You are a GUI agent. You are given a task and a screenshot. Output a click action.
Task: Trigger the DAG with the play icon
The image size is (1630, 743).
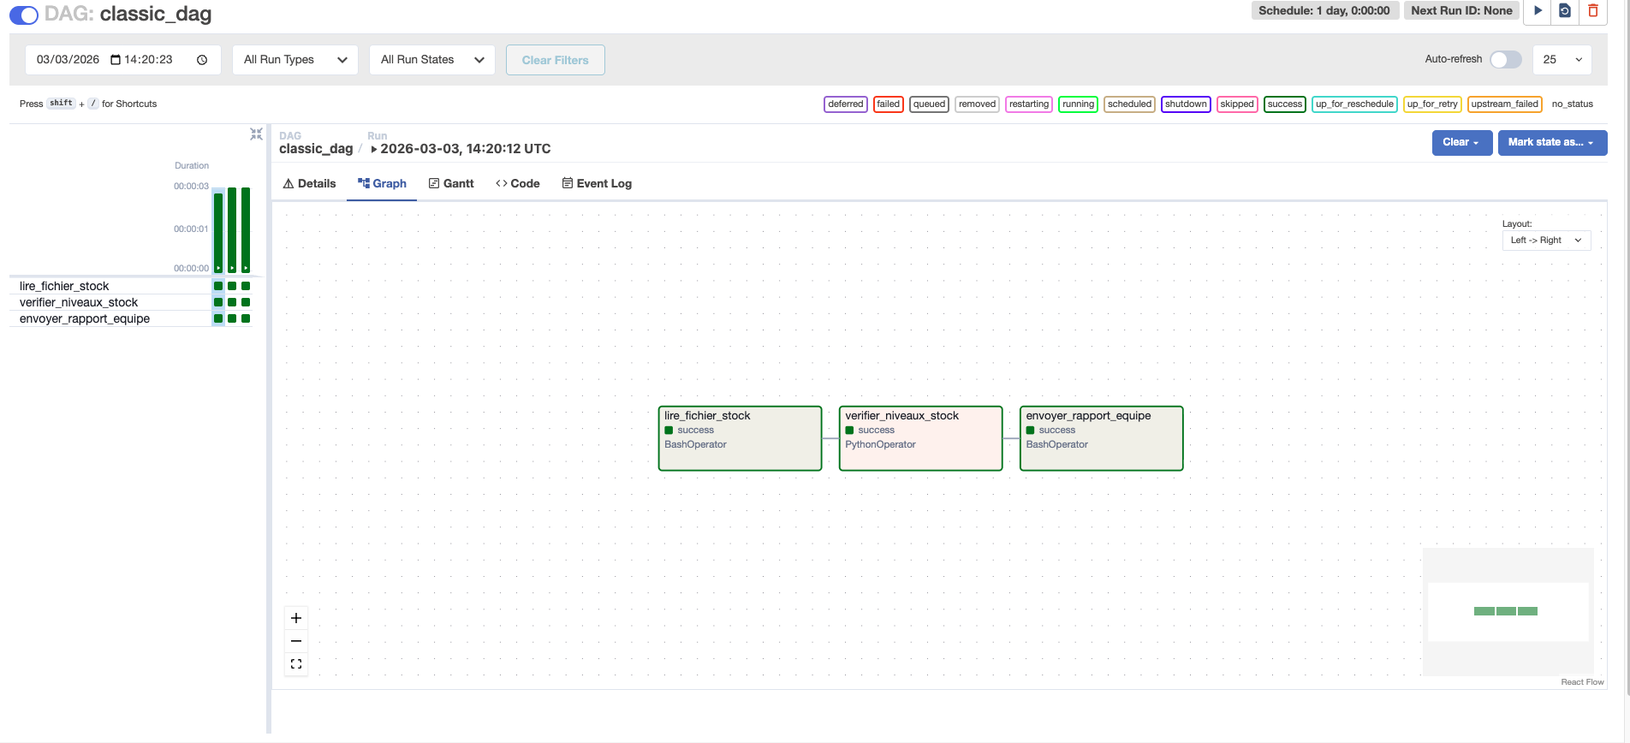coord(1538,11)
